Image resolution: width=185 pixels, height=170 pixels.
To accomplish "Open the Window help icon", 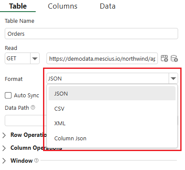I will coord(37,160).
